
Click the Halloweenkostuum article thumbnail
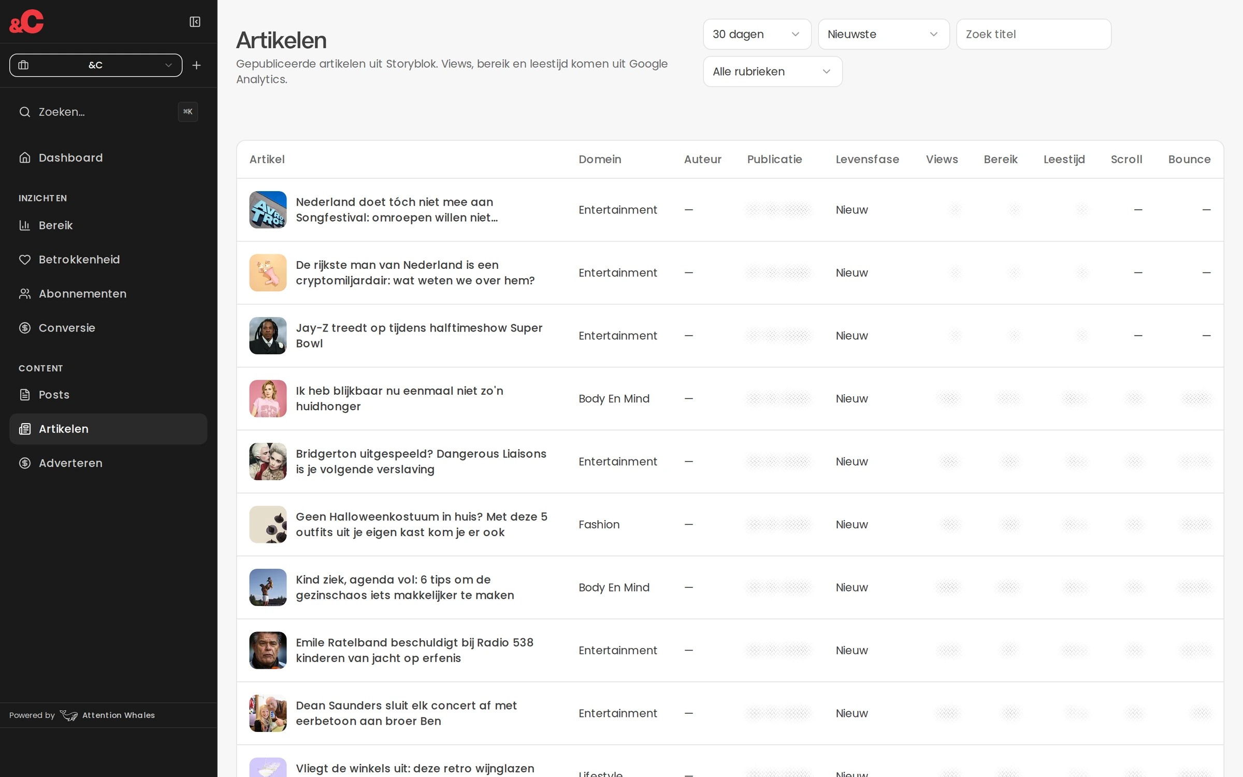(x=268, y=524)
